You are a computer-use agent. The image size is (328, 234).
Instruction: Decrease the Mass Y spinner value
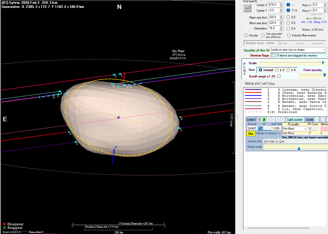(x=325, y=11)
